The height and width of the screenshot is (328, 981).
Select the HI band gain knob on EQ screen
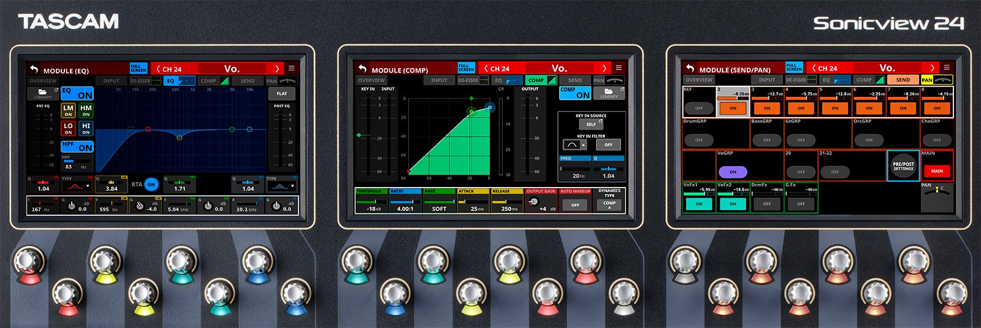[x=276, y=206]
